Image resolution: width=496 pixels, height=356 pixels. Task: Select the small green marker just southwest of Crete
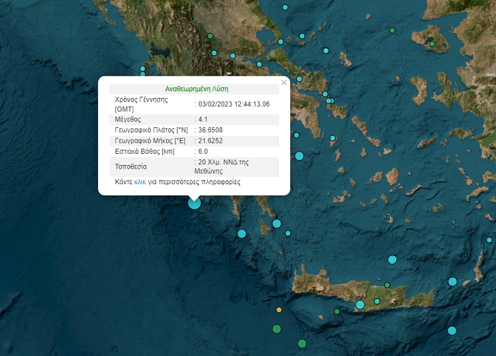point(337,311)
